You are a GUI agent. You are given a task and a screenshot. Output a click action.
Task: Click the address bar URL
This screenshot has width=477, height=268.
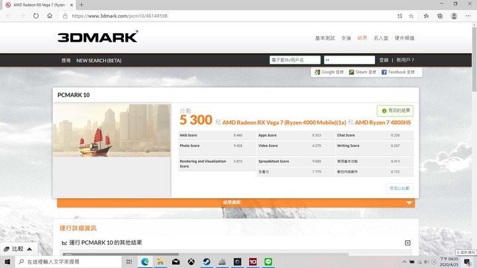point(119,16)
